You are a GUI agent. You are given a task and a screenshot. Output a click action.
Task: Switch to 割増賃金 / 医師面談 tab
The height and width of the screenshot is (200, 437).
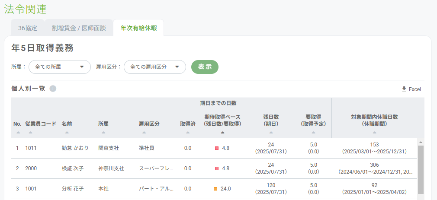[79, 28]
